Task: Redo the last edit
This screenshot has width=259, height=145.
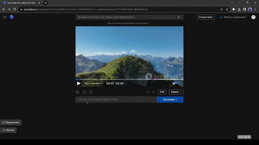Action: pos(153,92)
